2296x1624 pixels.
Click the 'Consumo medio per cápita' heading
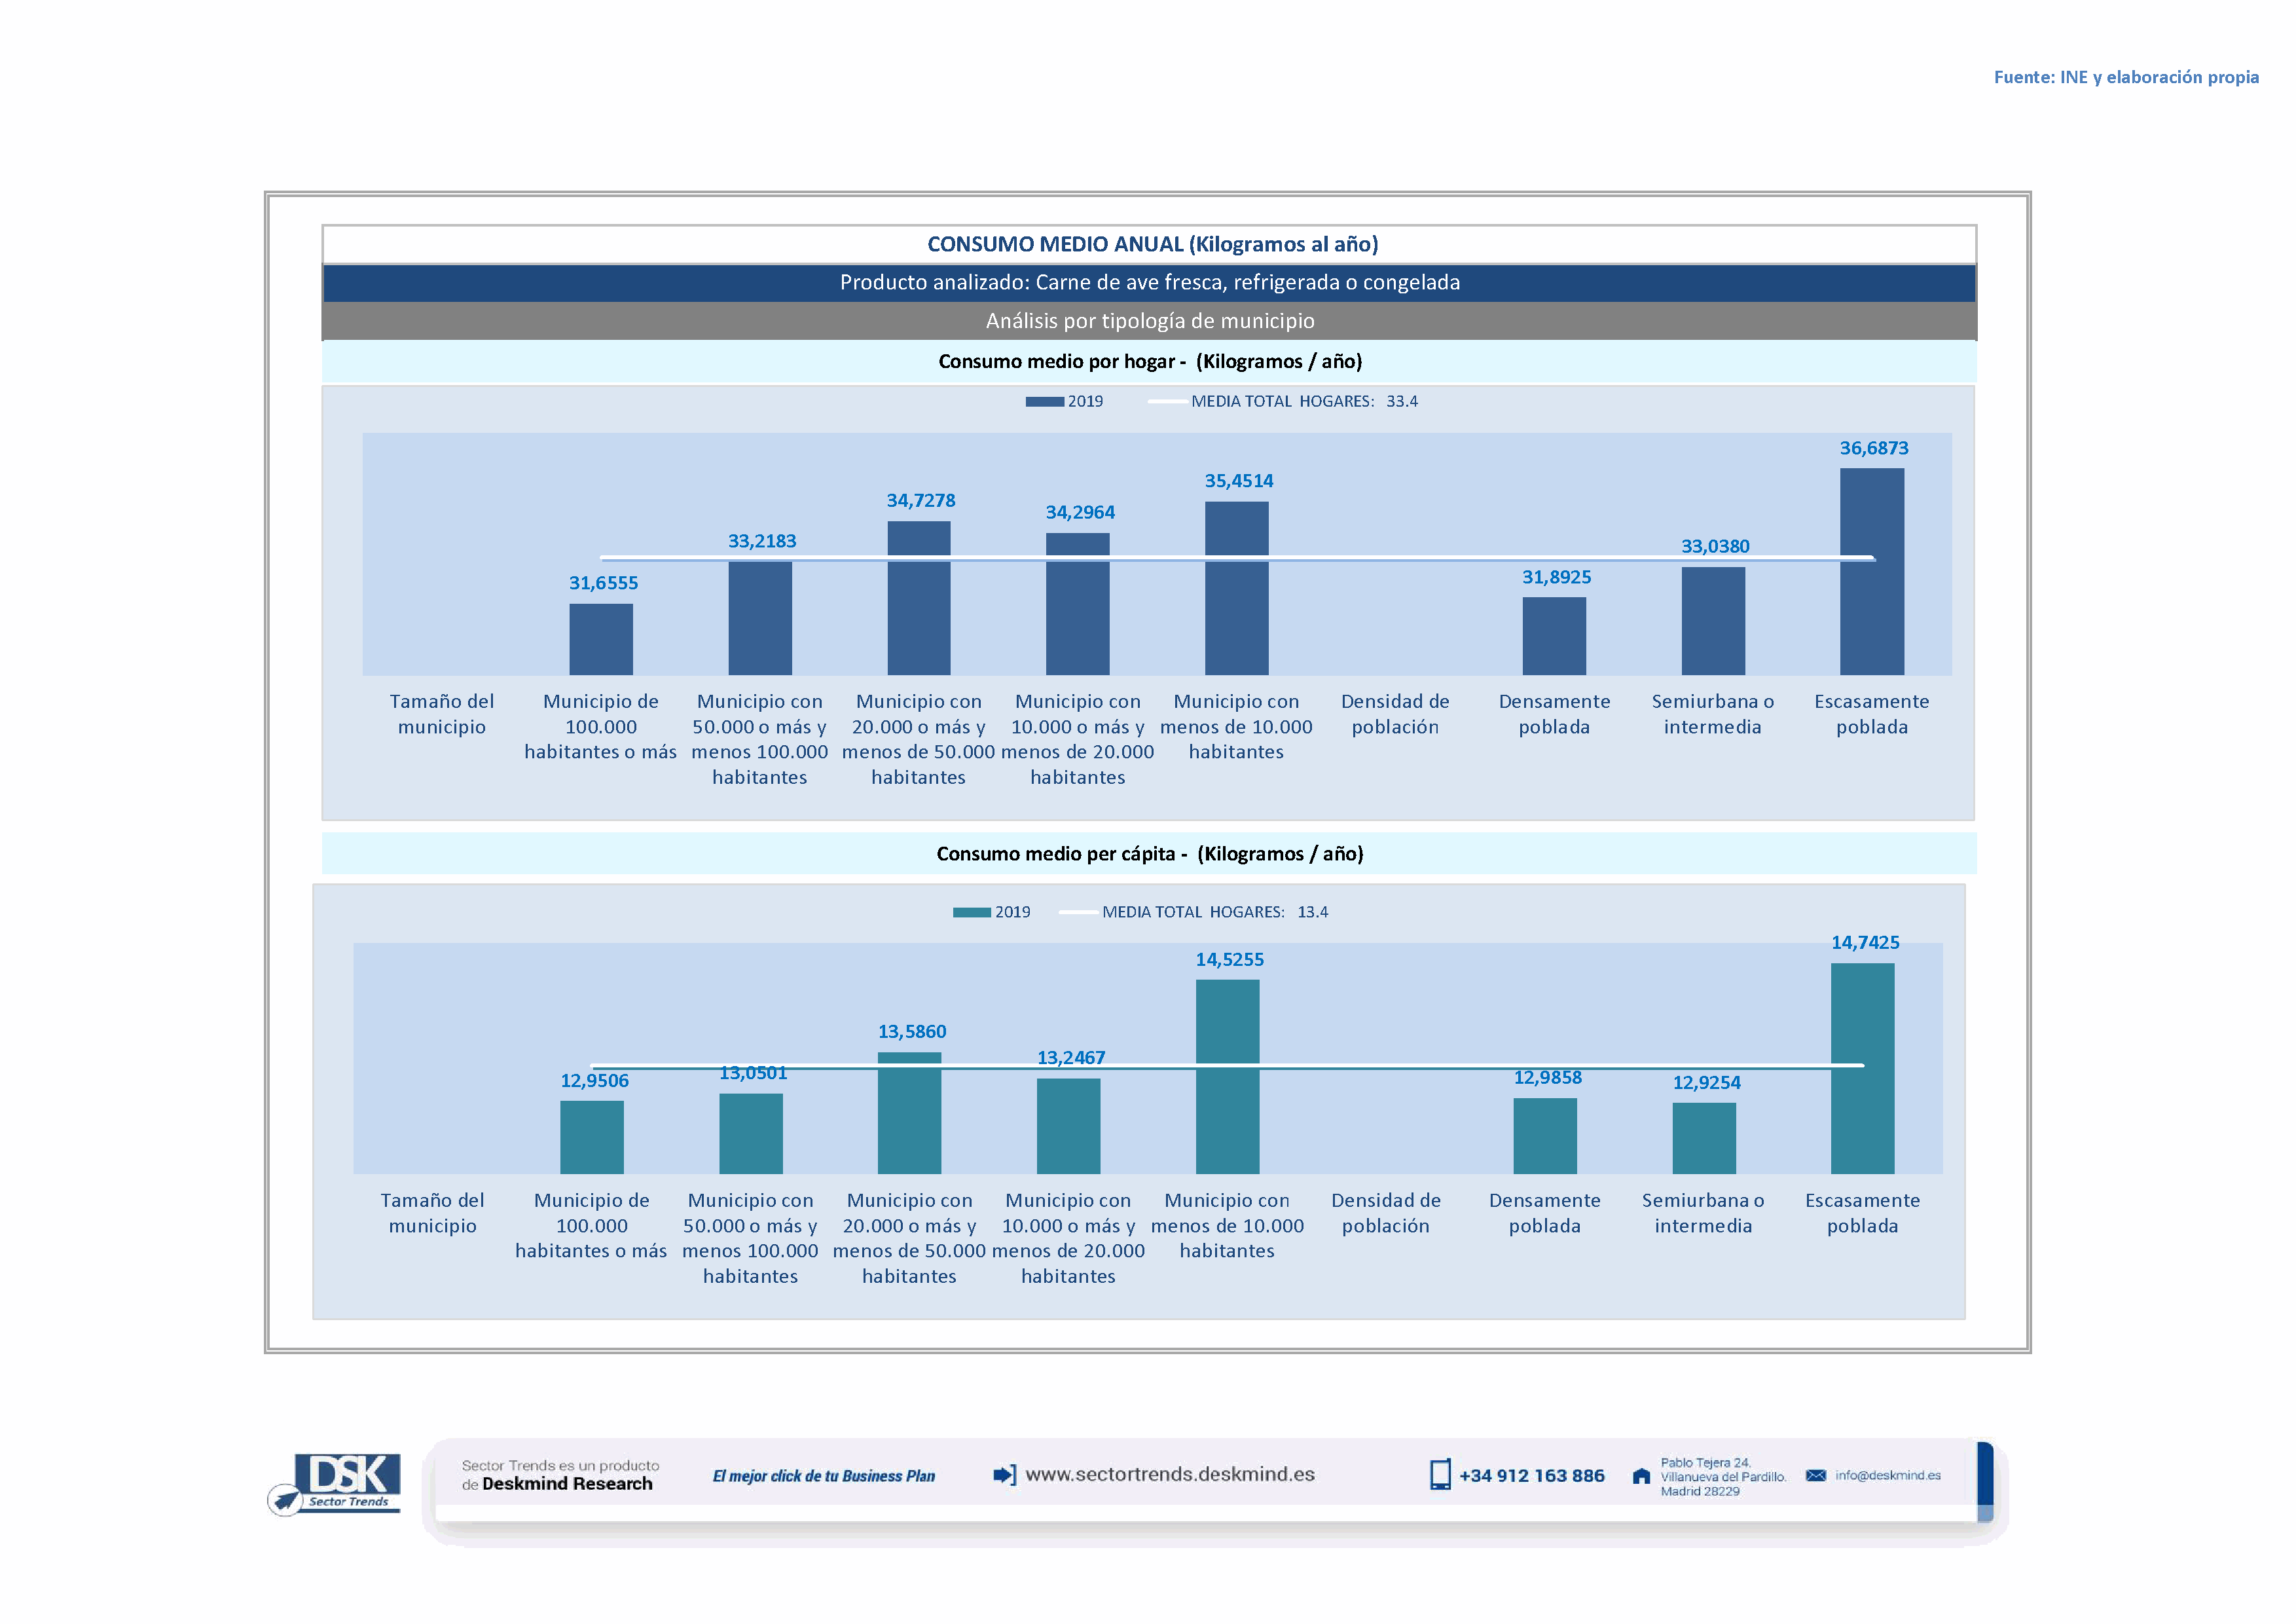click(x=1149, y=854)
